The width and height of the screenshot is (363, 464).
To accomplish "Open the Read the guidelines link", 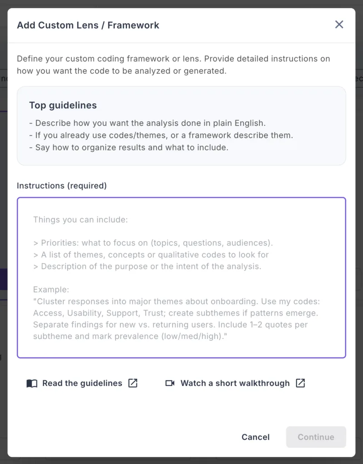I will pos(82,383).
